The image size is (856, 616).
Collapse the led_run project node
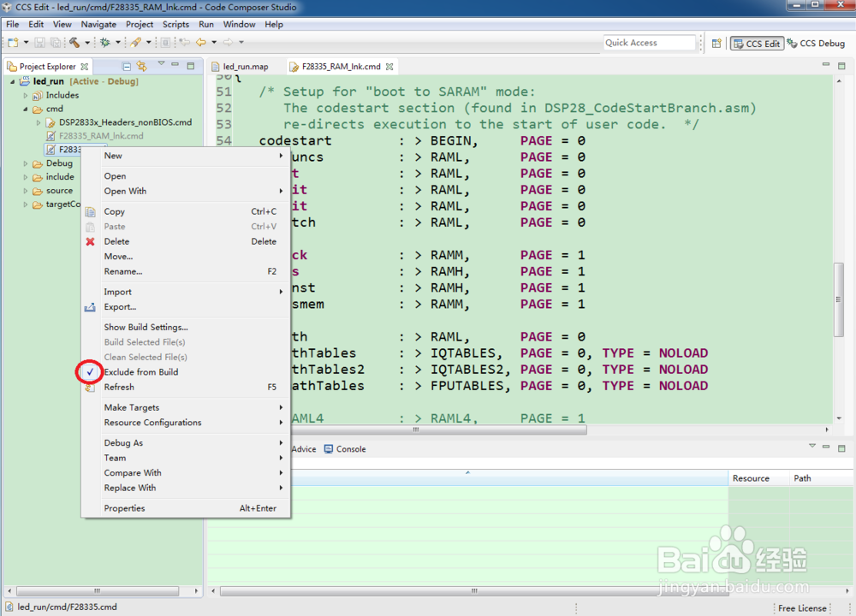click(x=13, y=82)
